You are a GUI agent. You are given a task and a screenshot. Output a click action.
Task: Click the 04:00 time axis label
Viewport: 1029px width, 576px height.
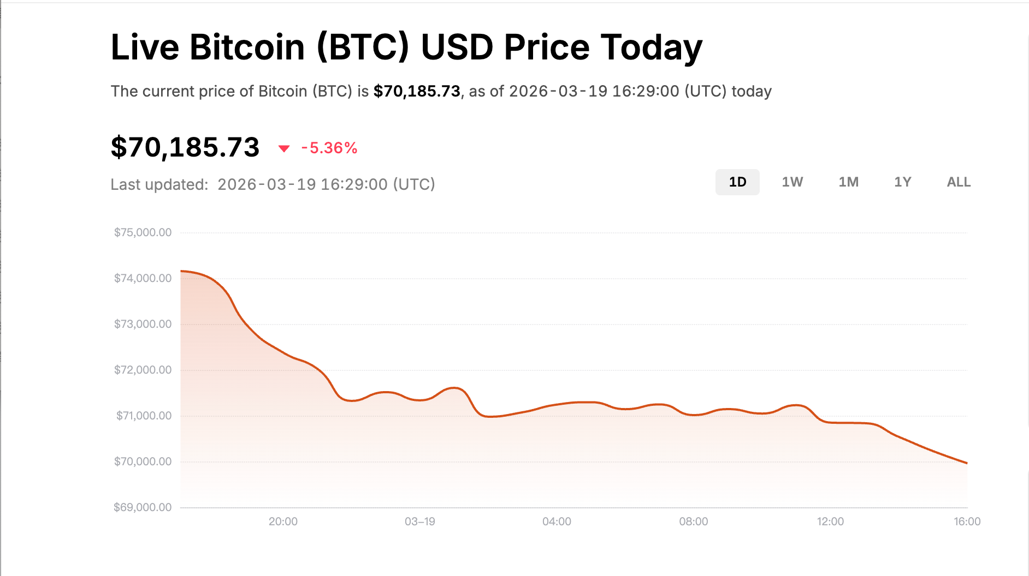[557, 521]
